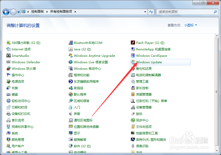Refresh the control panel view
The image size is (221, 155).
point(151,12)
